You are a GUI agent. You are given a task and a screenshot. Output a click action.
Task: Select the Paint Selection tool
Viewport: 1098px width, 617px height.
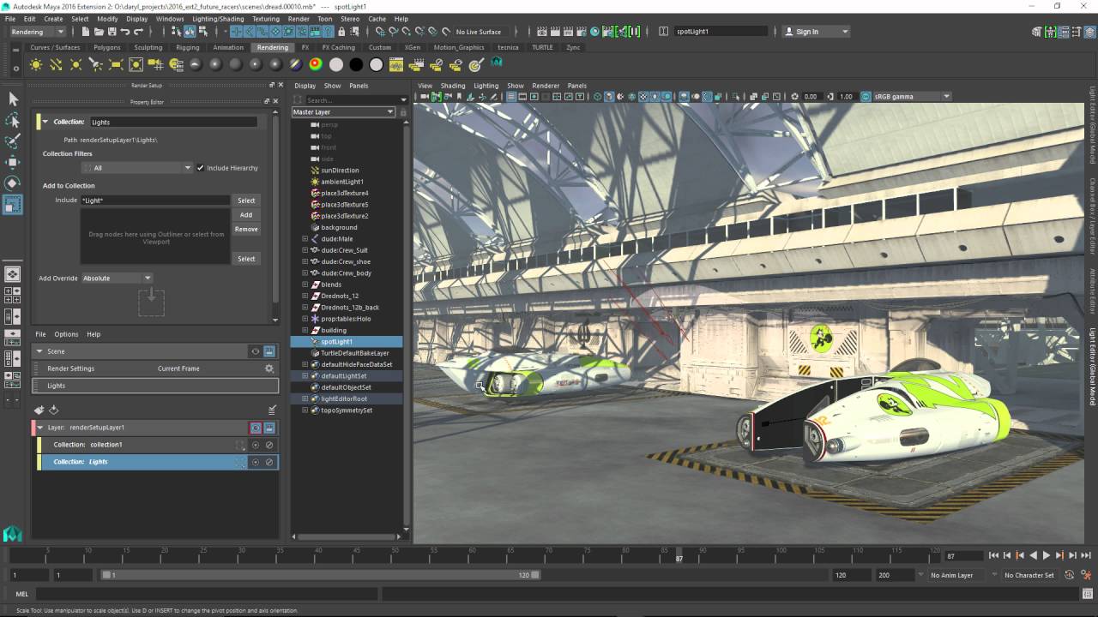13,141
